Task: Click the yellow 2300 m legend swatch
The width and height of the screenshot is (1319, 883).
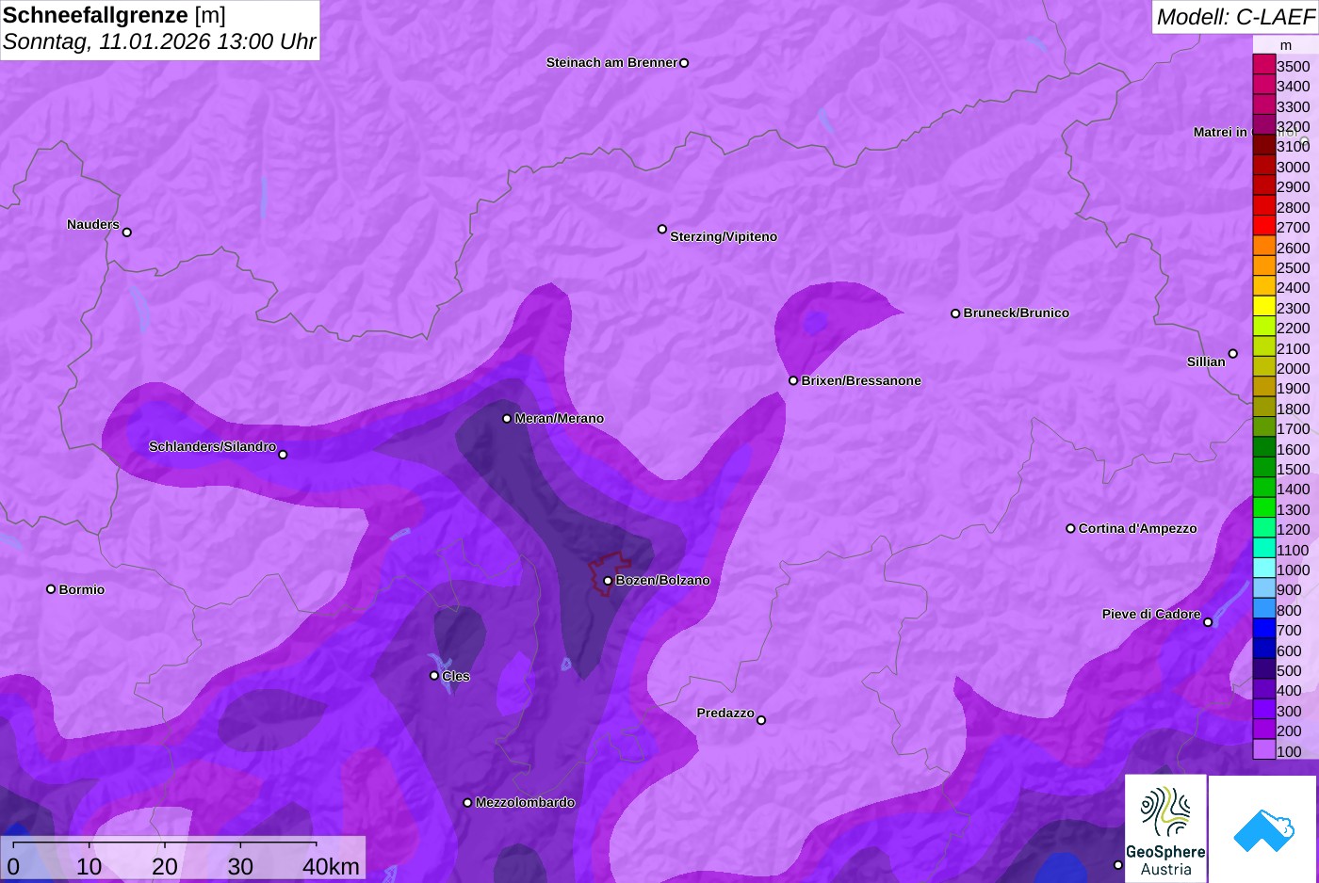Action: click(1263, 307)
